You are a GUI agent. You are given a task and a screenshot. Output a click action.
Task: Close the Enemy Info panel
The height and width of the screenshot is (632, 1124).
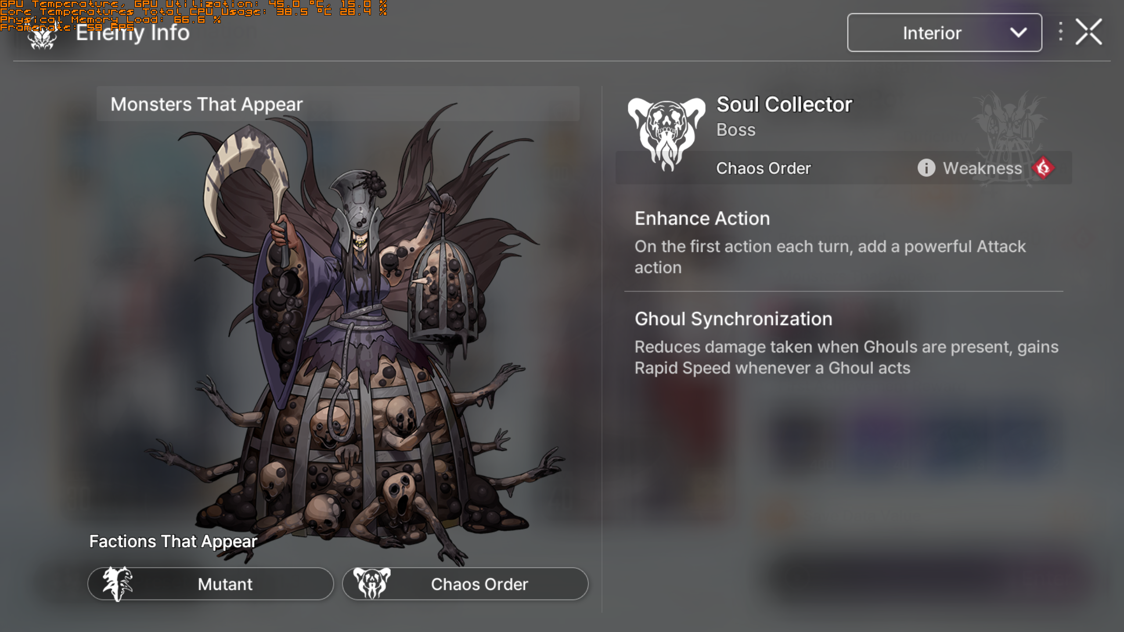click(1088, 32)
